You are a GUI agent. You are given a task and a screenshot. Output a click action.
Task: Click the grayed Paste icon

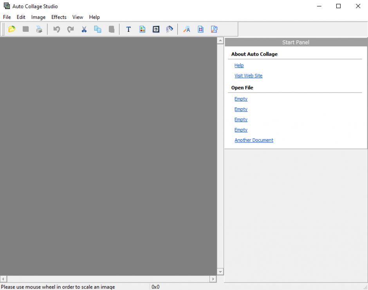pyautogui.click(x=112, y=29)
